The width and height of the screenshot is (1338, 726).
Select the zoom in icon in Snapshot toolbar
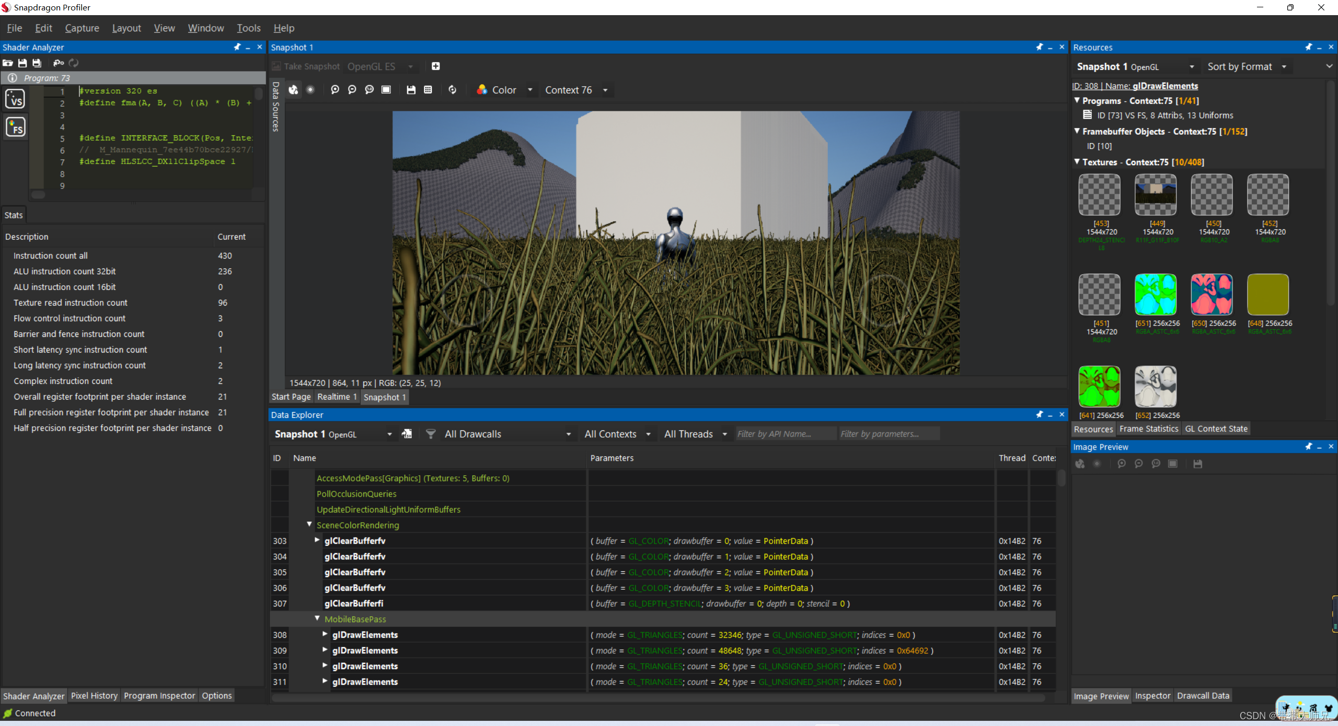(335, 90)
